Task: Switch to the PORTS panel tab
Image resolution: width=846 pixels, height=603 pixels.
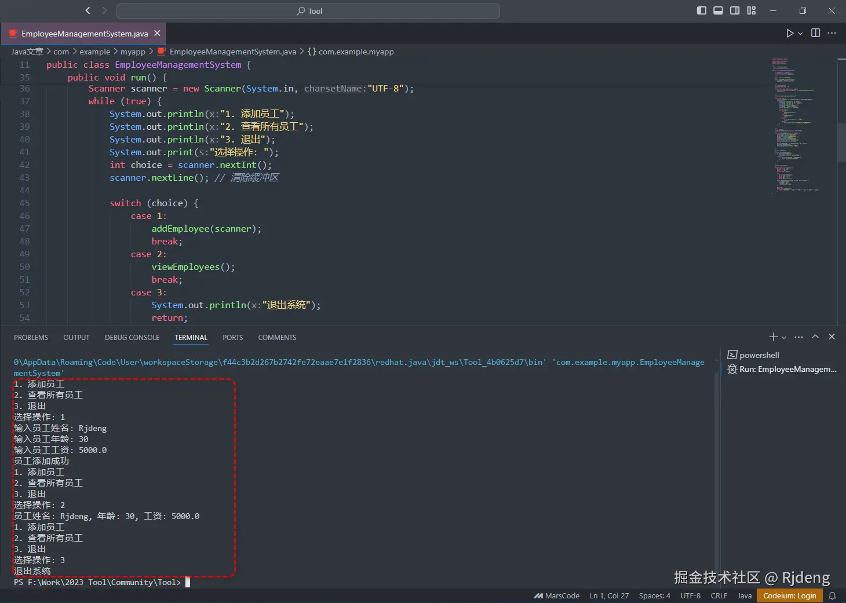Action: [x=233, y=338]
